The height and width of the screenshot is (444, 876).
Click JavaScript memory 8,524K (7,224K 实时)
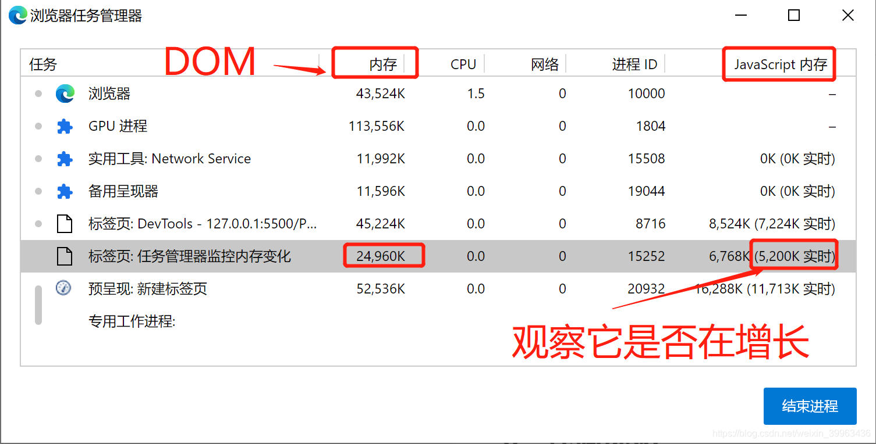click(772, 224)
